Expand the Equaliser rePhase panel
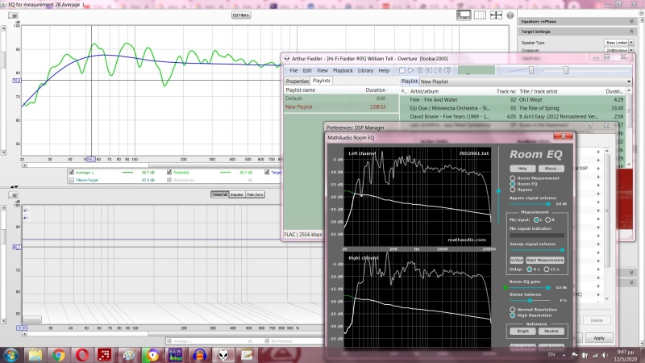The image size is (645, 363). (x=631, y=21)
